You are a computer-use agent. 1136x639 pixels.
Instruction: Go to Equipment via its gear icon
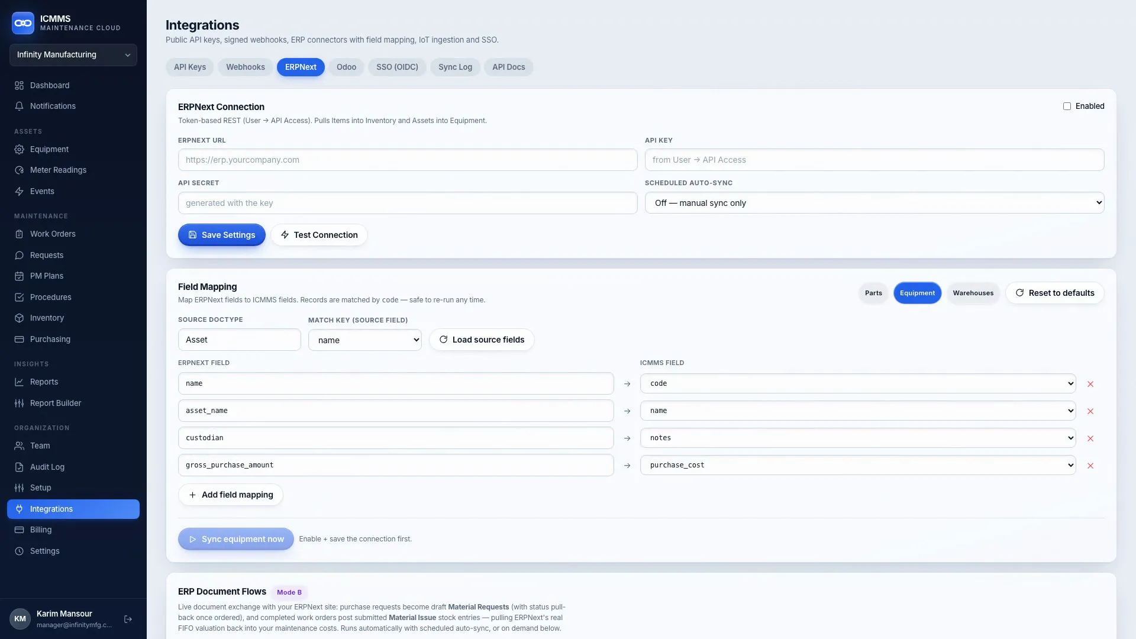tap(19, 150)
